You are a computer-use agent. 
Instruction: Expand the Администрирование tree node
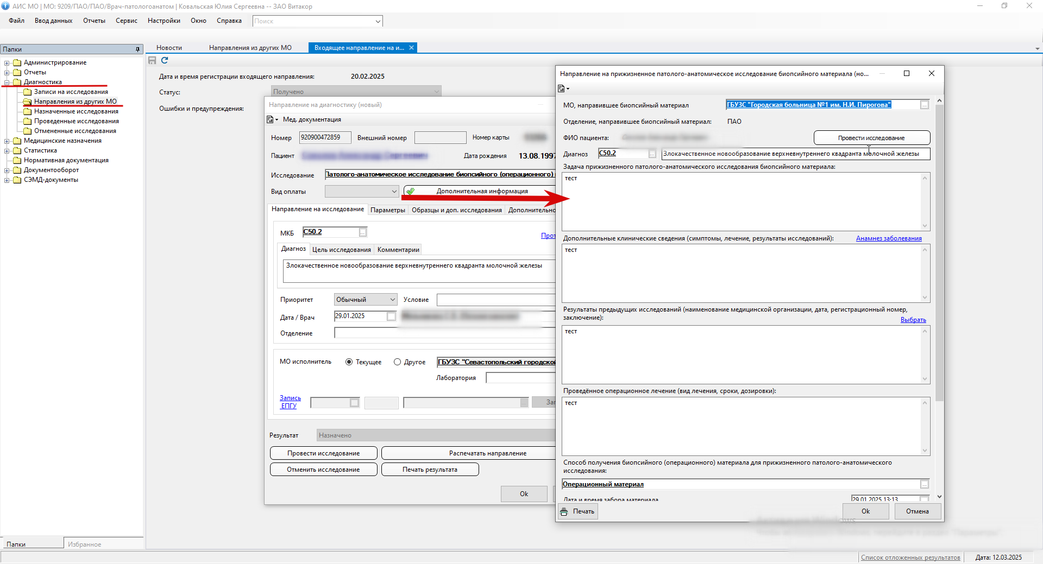click(7, 63)
